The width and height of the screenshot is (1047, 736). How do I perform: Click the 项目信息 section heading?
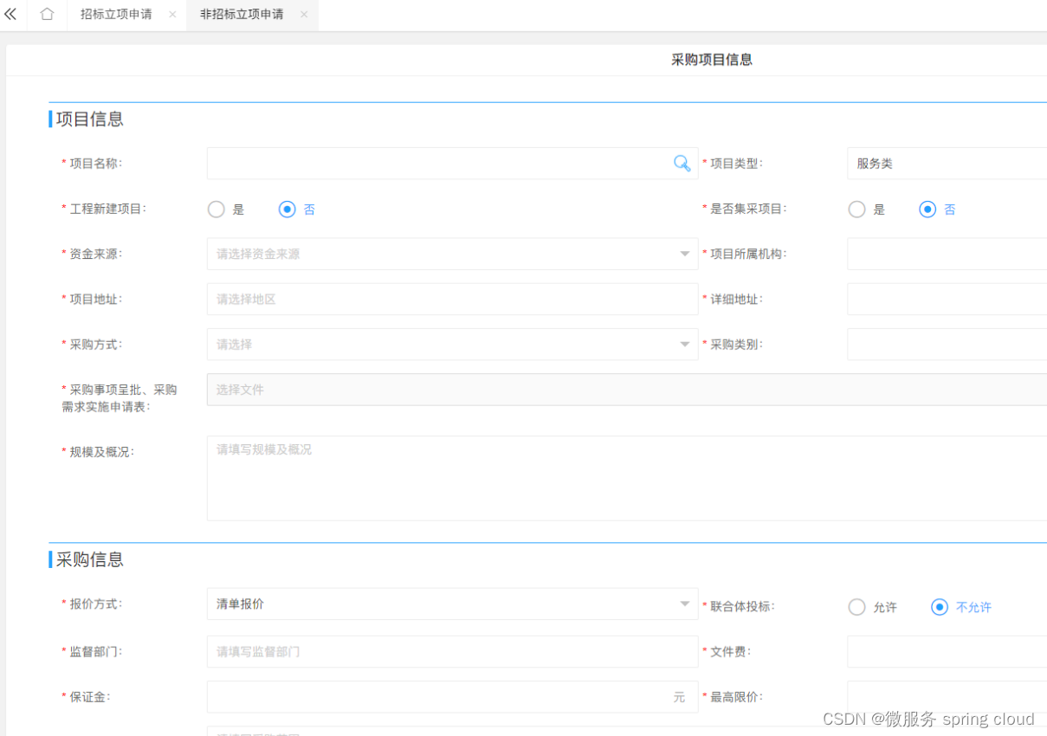[x=90, y=119]
